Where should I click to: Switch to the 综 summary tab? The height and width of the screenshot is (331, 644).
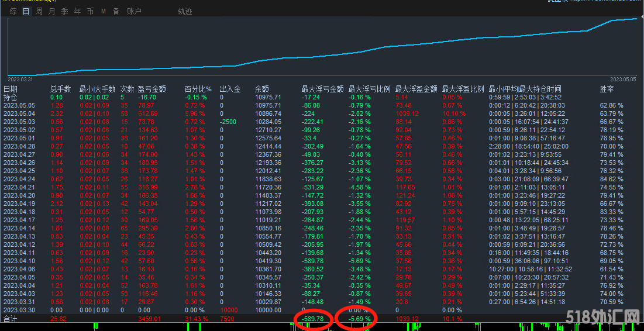click(x=13, y=11)
